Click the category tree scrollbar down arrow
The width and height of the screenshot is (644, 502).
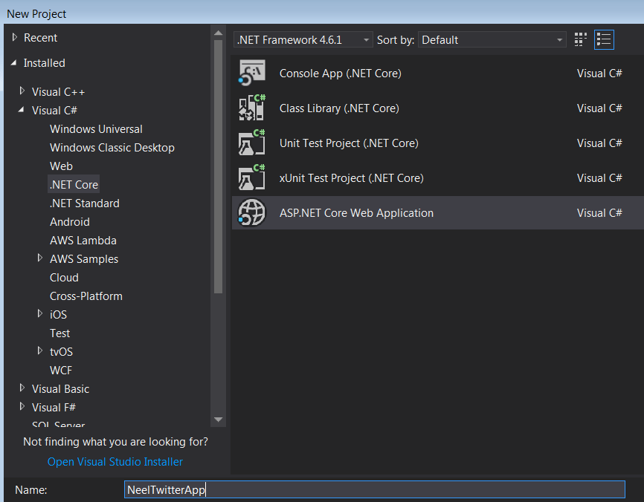click(218, 420)
